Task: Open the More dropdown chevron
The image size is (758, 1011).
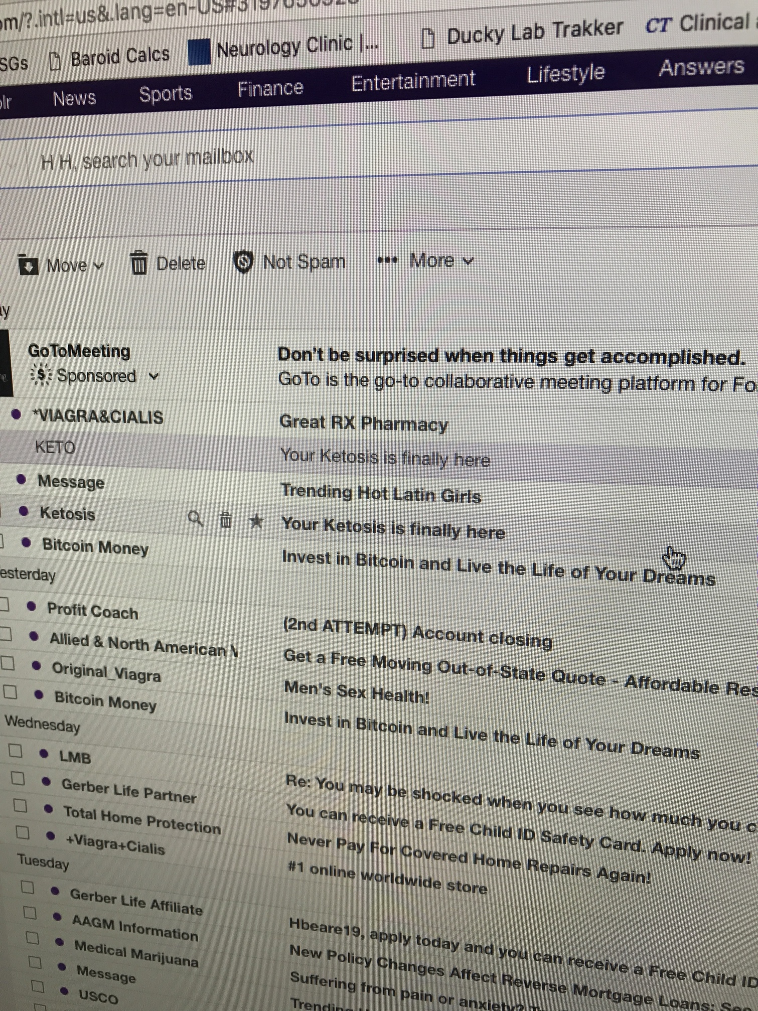Action: (x=468, y=261)
